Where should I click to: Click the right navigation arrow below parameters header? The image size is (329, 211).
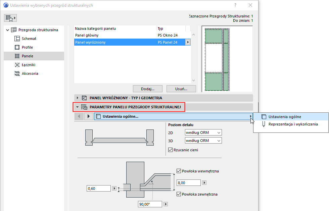[88, 116]
